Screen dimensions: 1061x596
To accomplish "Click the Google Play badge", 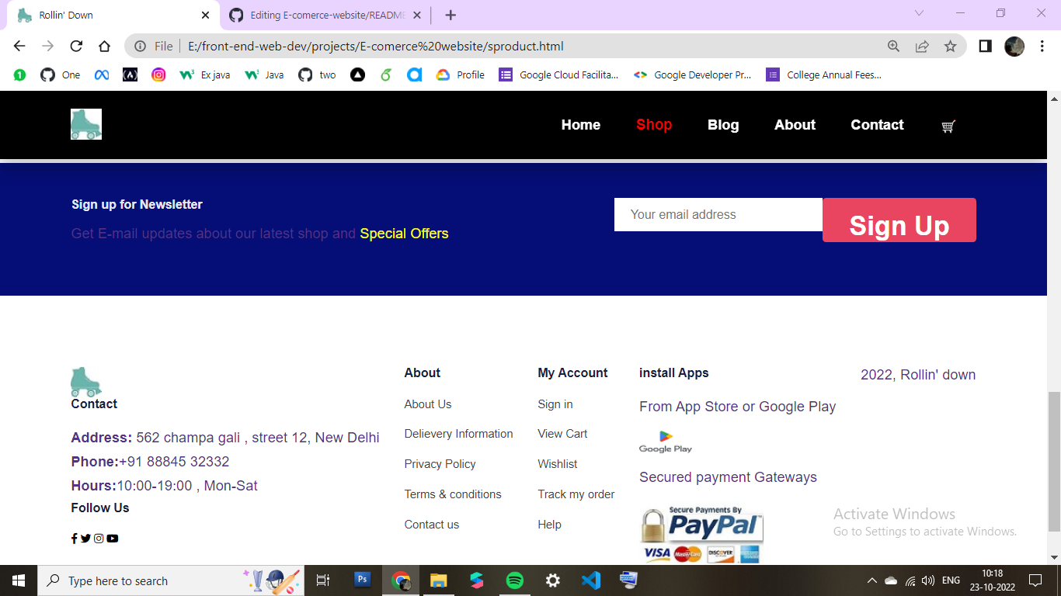I will coord(666,442).
